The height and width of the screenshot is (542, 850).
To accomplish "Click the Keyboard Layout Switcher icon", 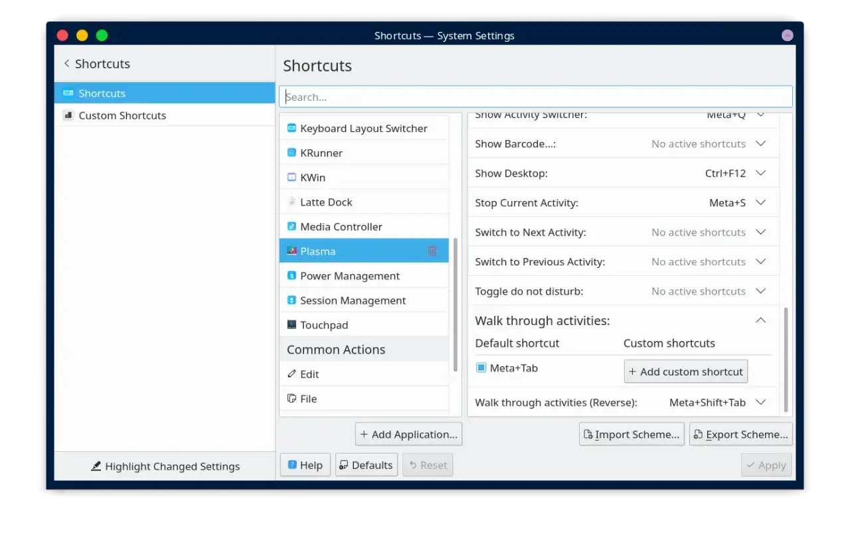I will click(x=292, y=128).
